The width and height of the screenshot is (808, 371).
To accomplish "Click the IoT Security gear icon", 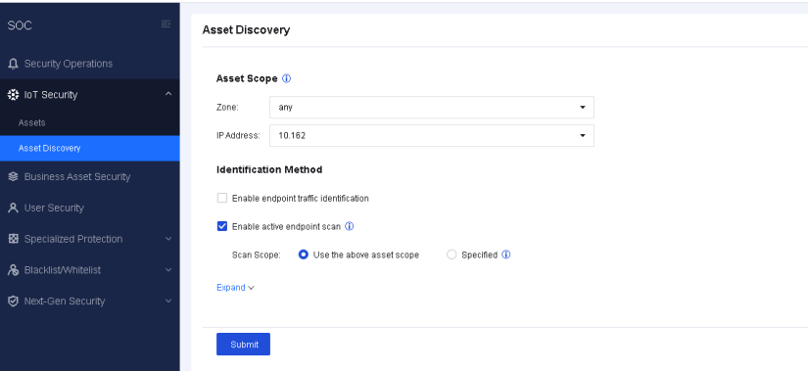I will click(x=14, y=95).
